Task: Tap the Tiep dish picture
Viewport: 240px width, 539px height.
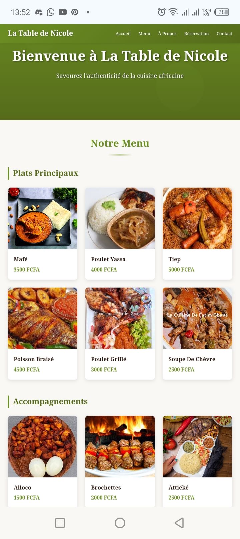Action: coord(197,218)
